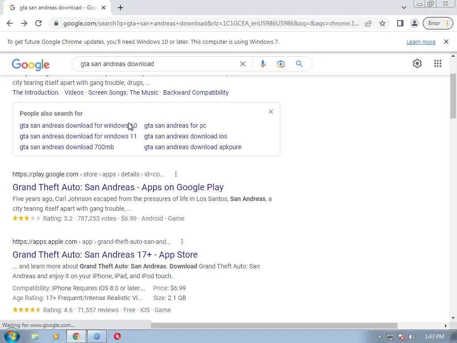Search gta san andreas download apkpure
Viewport: 457px width, 343px height.
pos(193,147)
